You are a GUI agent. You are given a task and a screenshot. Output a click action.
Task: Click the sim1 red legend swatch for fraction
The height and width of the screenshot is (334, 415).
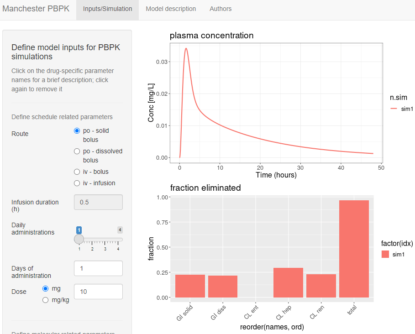coord(385,255)
